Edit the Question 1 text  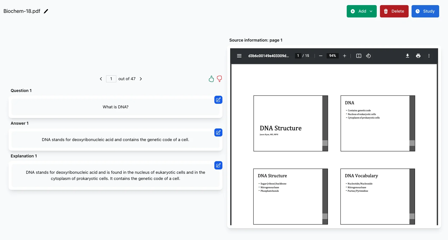tap(218, 100)
